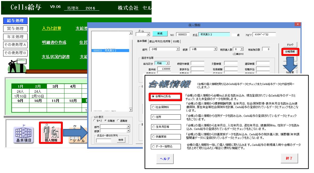Select データ一括取込 radio option
The image size is (314, 173).
click(x=166, y=146)
